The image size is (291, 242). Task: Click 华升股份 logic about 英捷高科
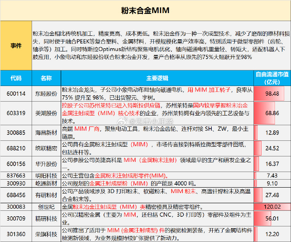click(x=156, y=164)
